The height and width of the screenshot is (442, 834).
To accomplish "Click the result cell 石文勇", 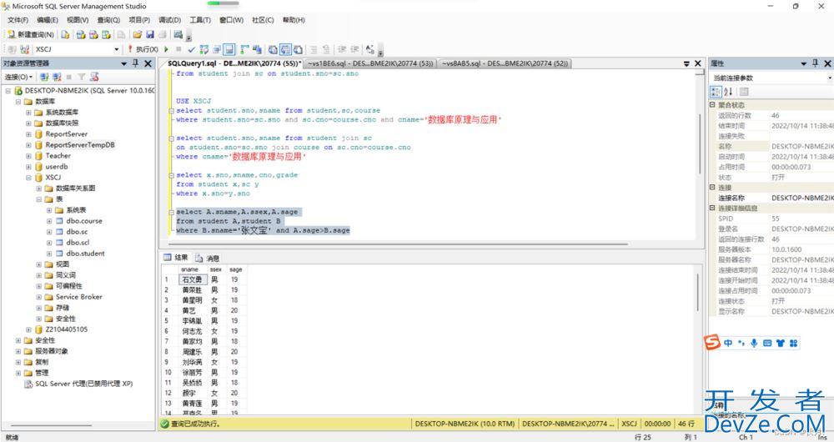I will [x=192, y=279].
